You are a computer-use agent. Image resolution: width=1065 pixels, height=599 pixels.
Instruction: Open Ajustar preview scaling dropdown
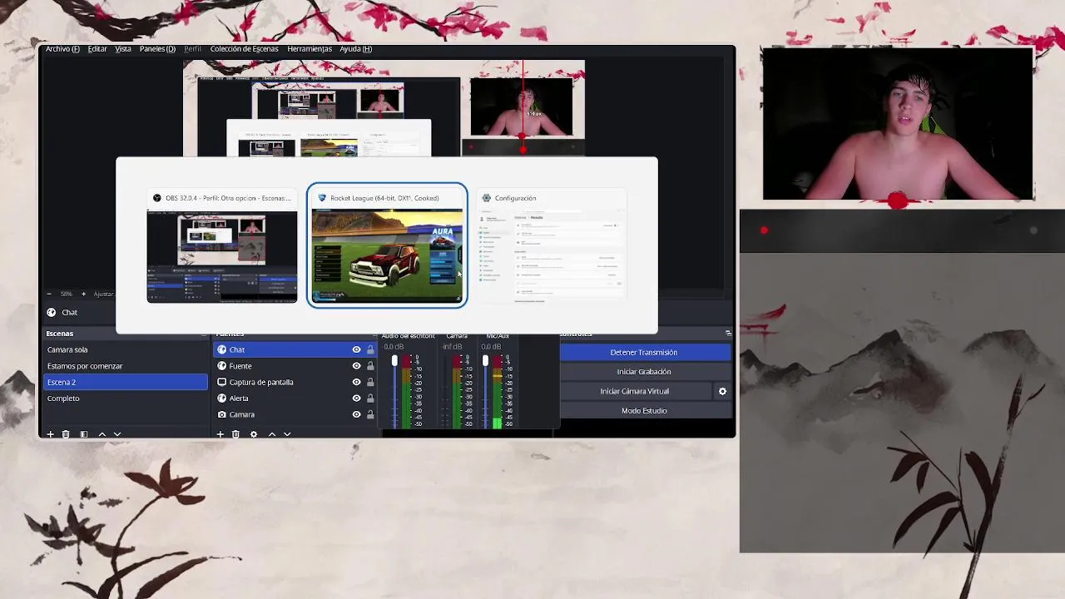[x=104, y=294]
